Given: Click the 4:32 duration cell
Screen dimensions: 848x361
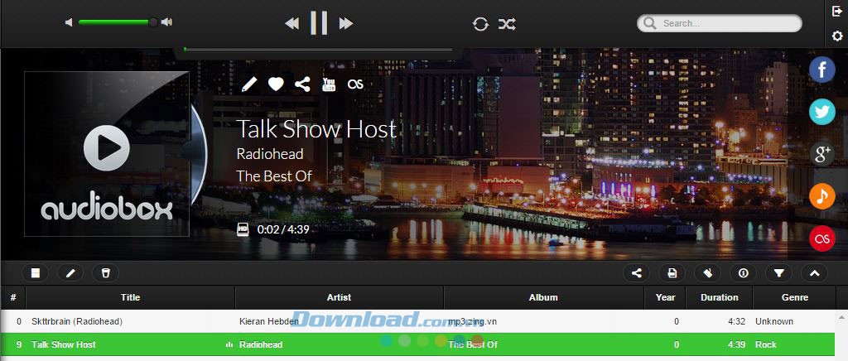Looking at the screenshot, I should click(736, 321).
